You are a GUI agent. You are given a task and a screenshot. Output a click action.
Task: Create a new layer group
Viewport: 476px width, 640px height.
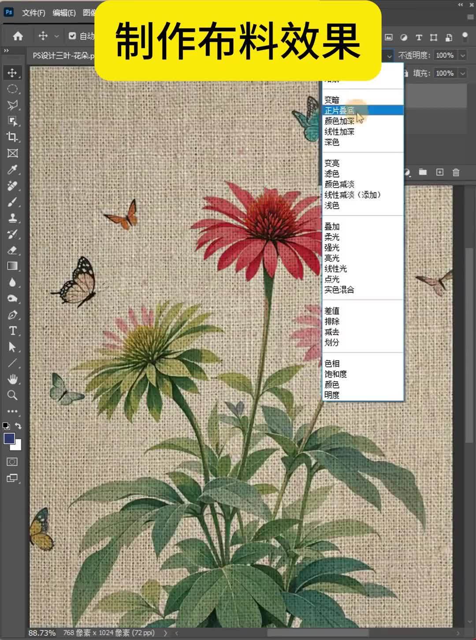tap(422, 172)
